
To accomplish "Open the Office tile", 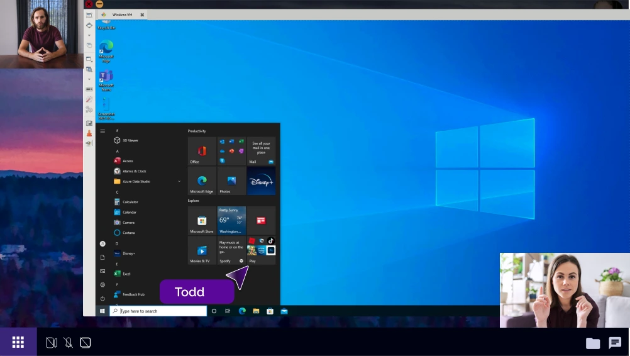I will pyautogui.click(x=202, y=151).
